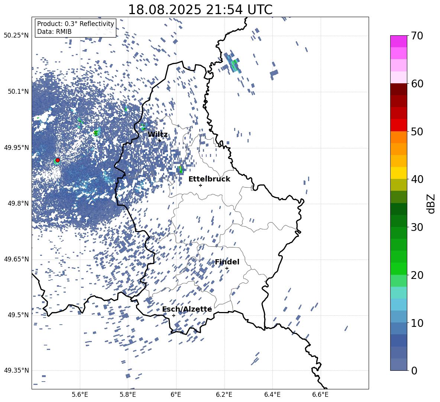Click the dark maroon swatch just below 60 dBZ
This screenshot has height=402, width=440.
coord(398,89)
